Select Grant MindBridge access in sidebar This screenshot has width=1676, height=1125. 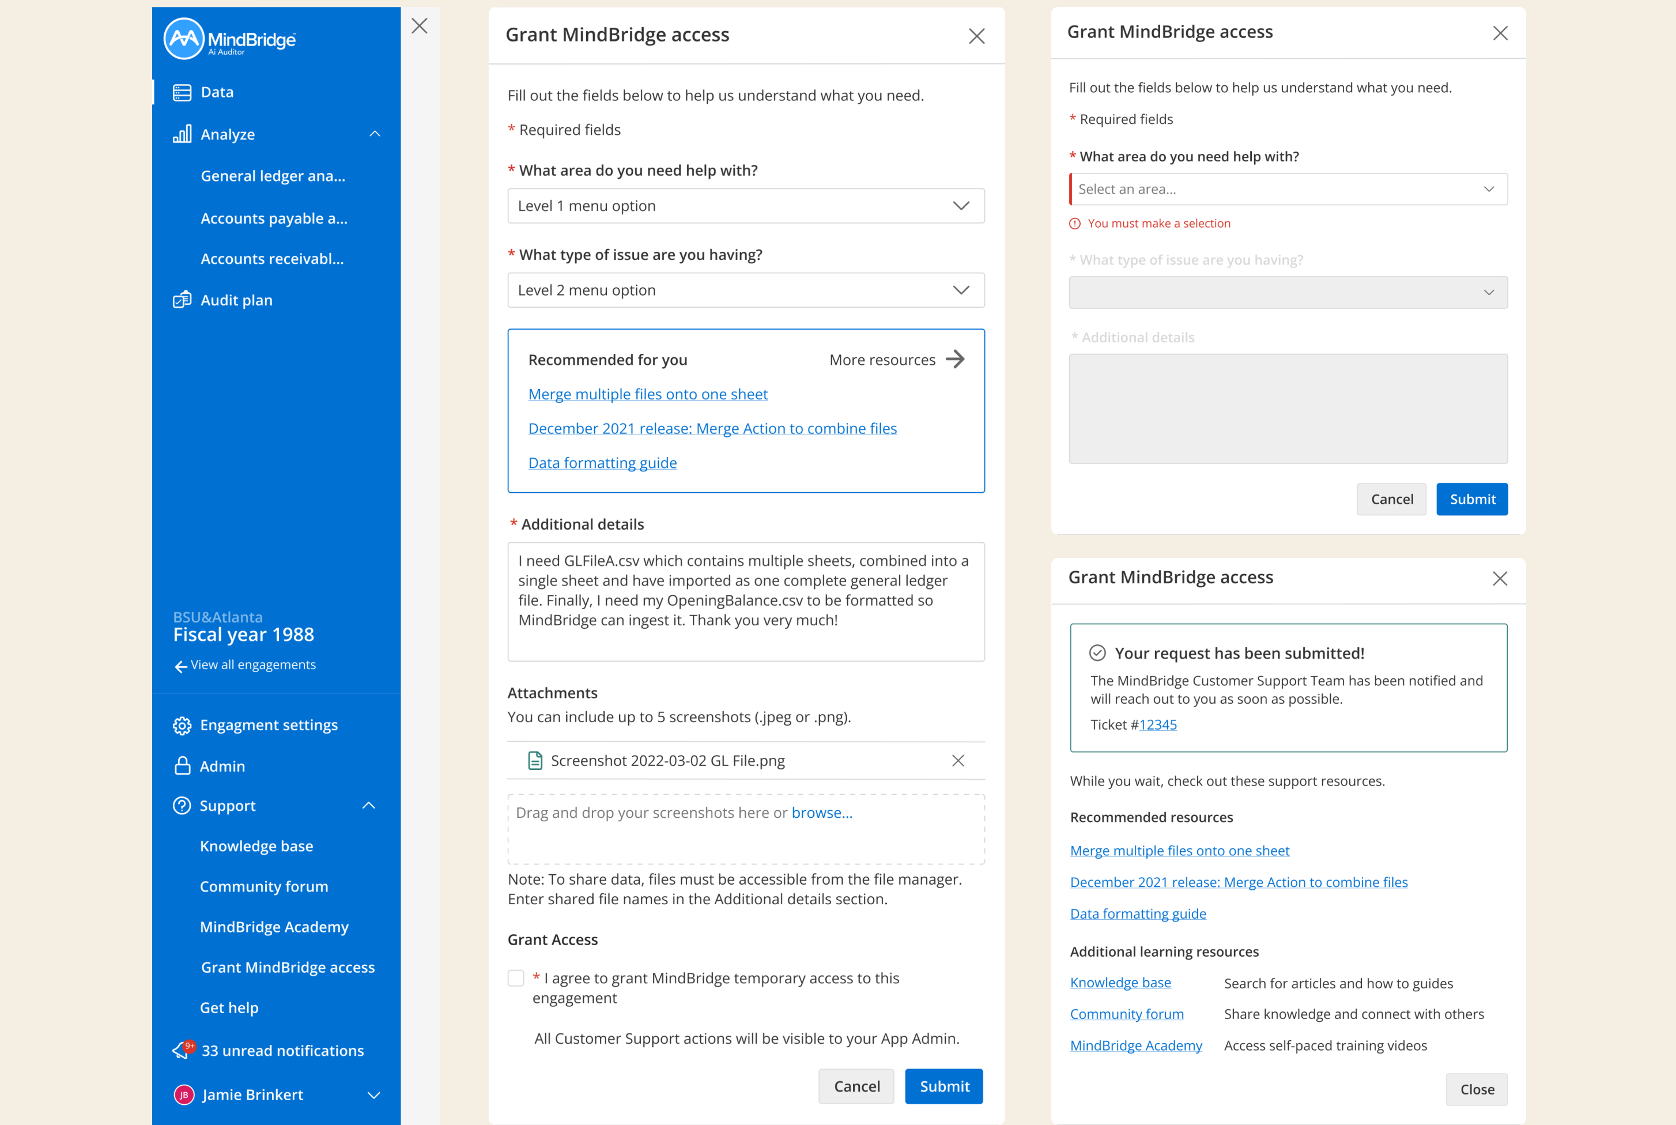288,967
